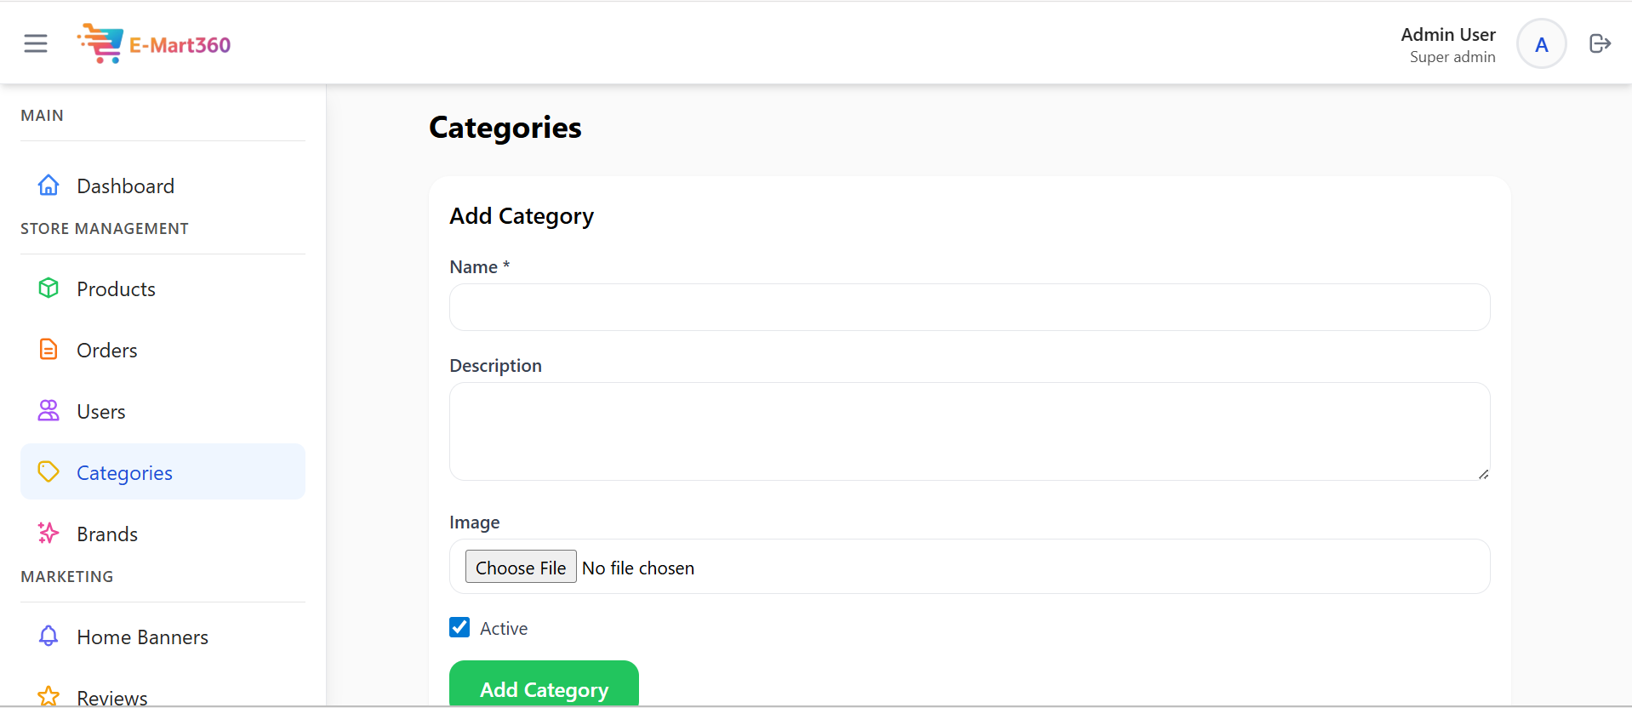Click Choose File to upload an image
Screen dimensions: 1632x708
pyautogui.click(x=520, y=567)
